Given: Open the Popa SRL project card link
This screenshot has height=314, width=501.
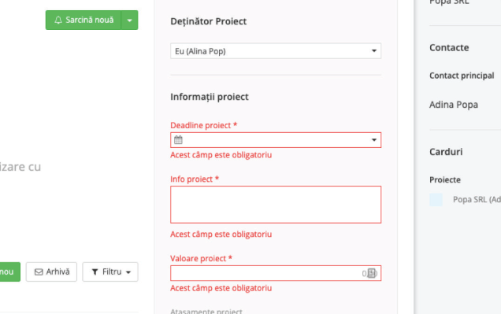Looking at the screenshot, I should click(477, 200).
